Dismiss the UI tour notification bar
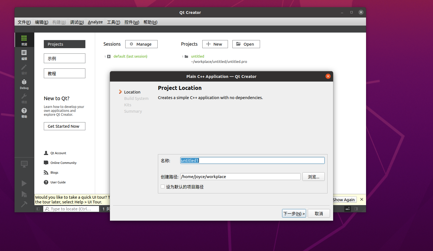 (362, 200)
